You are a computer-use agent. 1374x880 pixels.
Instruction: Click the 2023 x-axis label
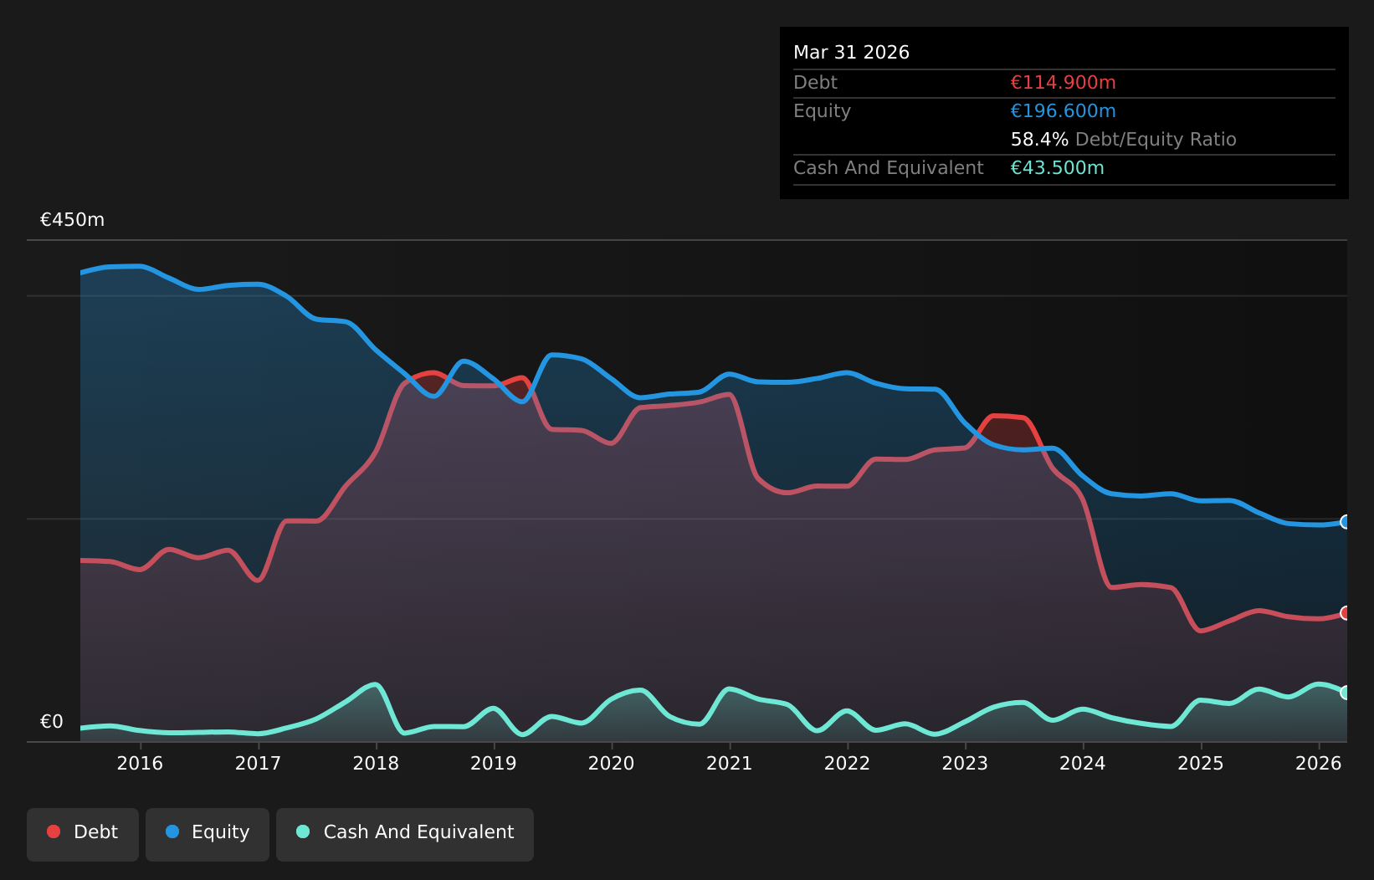(x=965, y=763)
